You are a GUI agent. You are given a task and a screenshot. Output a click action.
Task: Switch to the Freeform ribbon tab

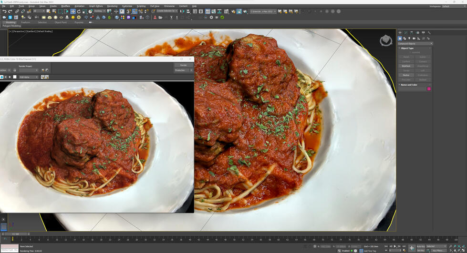pos(25,22)
